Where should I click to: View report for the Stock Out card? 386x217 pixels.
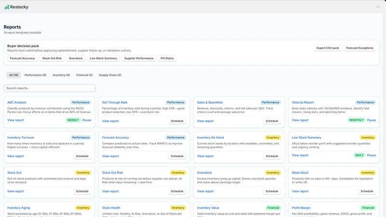click(x=15, y=191)
